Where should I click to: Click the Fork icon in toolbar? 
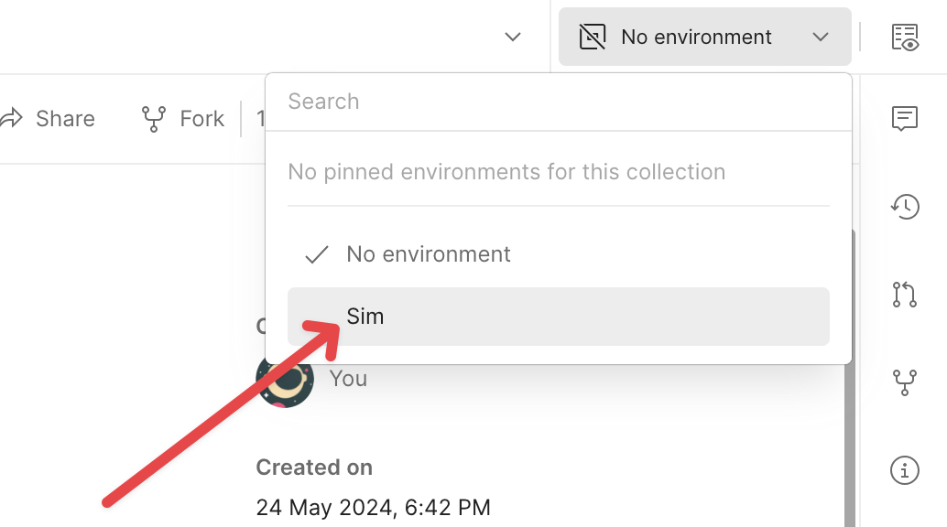(153, 119)
